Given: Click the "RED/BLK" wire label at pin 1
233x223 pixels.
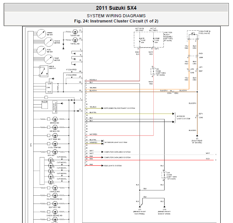Looking at the screenshot, I should click(93, 80).
